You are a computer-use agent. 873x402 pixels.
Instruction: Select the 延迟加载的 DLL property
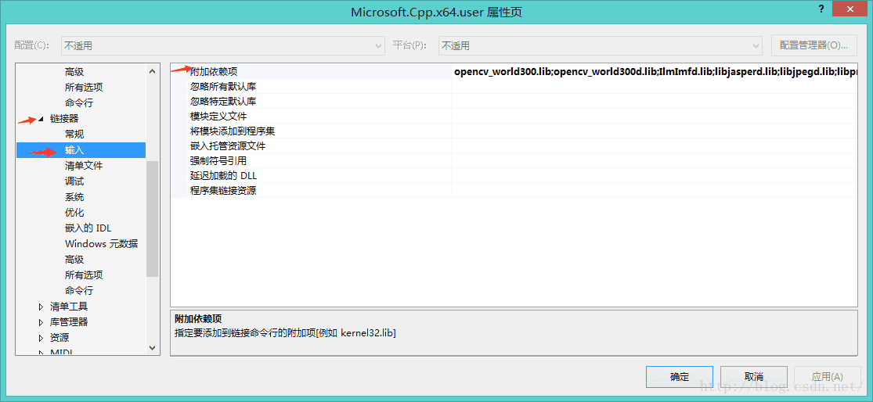(223, 176)
